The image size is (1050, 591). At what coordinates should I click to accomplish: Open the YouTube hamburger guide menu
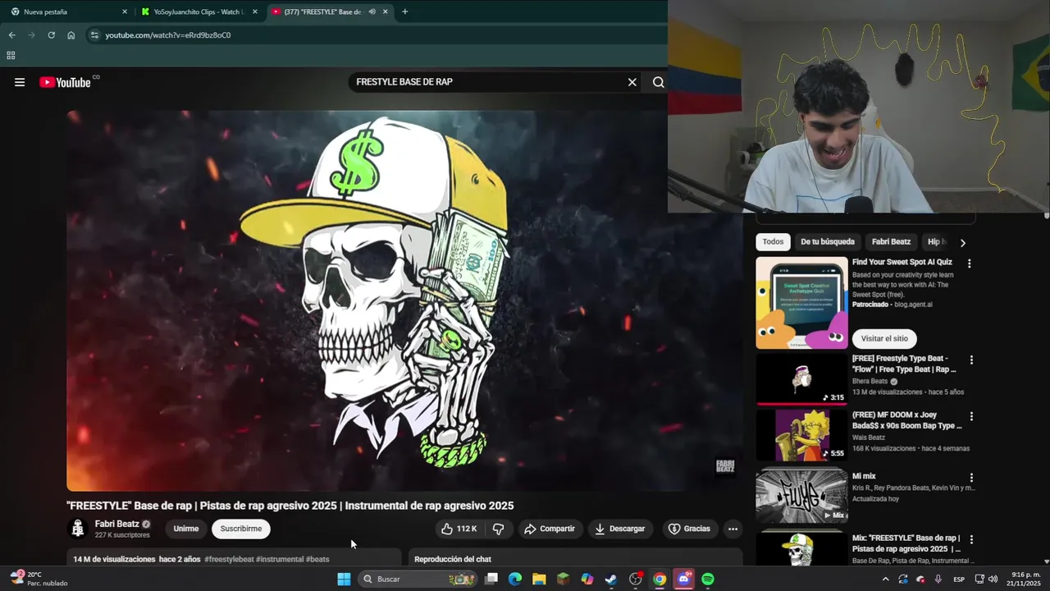[x=20, y=82]
